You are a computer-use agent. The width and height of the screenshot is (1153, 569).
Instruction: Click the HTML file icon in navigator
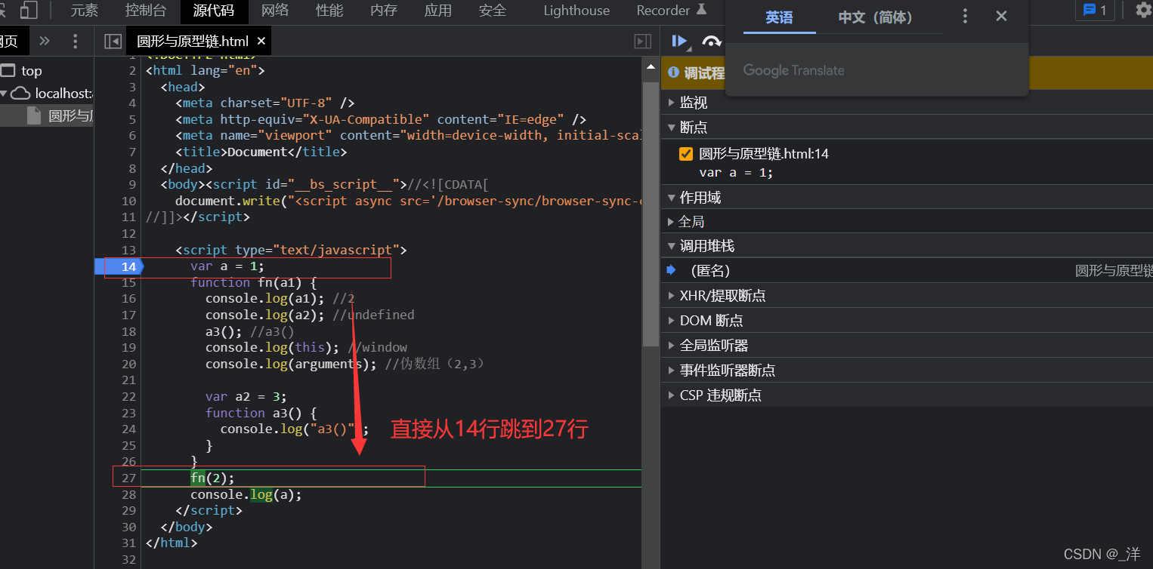[34, 115]
